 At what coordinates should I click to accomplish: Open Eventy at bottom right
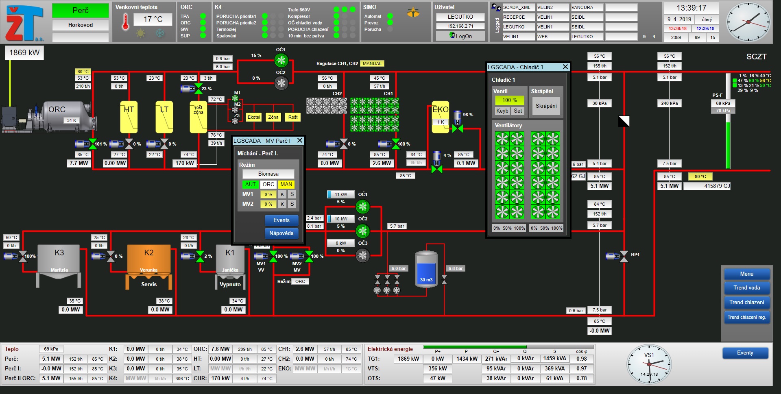pos(745,353)
